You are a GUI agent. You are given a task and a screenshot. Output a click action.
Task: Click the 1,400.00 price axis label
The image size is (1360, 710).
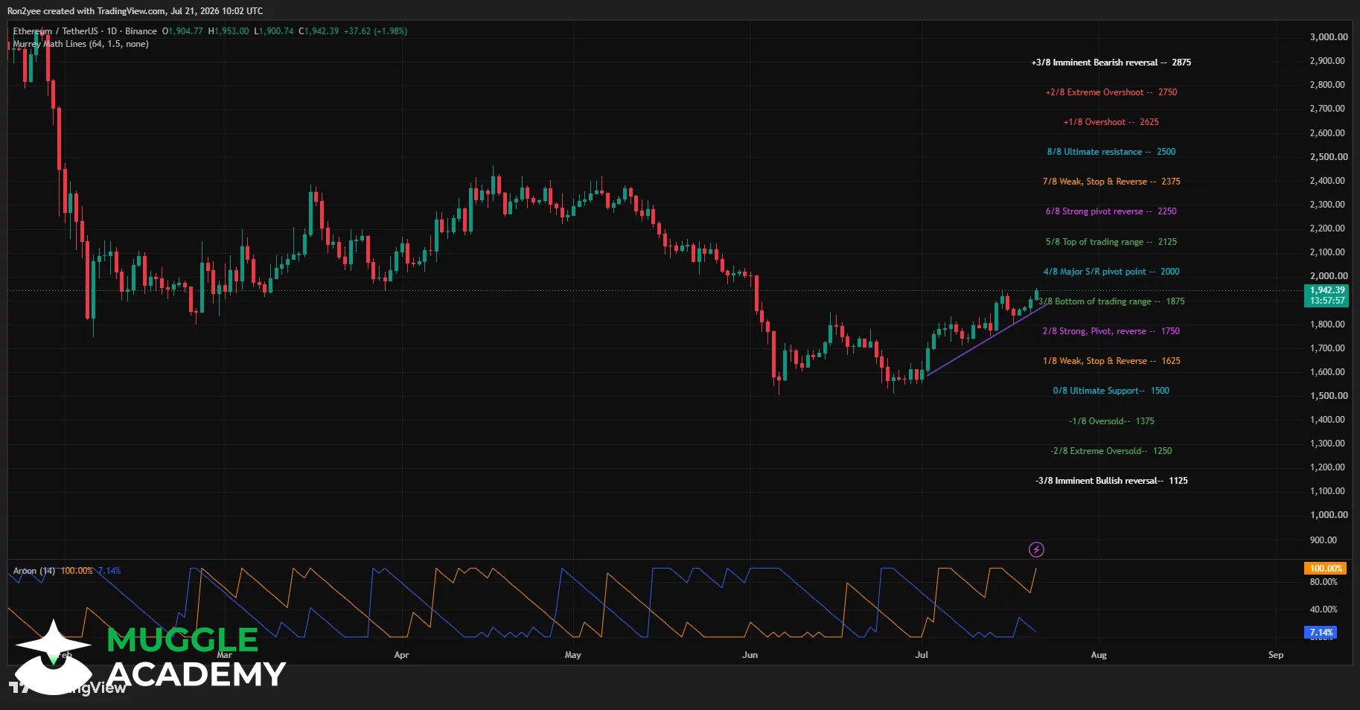(1329, 419)
